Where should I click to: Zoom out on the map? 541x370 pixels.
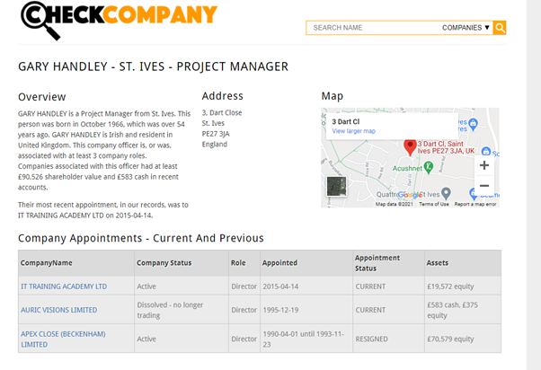(483, 186)
